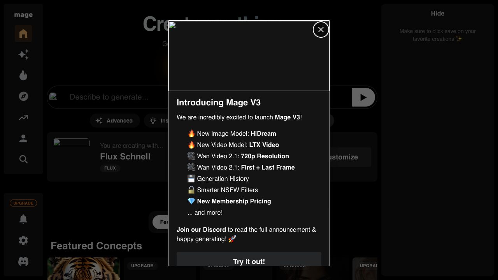This screenshot has height=280, width=498.
Task: Open Settings gear in sidebar
Action: (x=23, y=240)
